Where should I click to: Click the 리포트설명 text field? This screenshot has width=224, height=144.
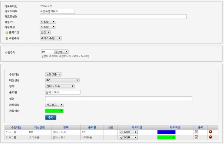[113, 17]
